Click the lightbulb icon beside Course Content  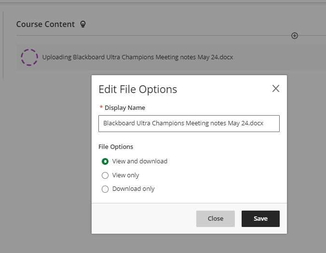coord(83,24)
